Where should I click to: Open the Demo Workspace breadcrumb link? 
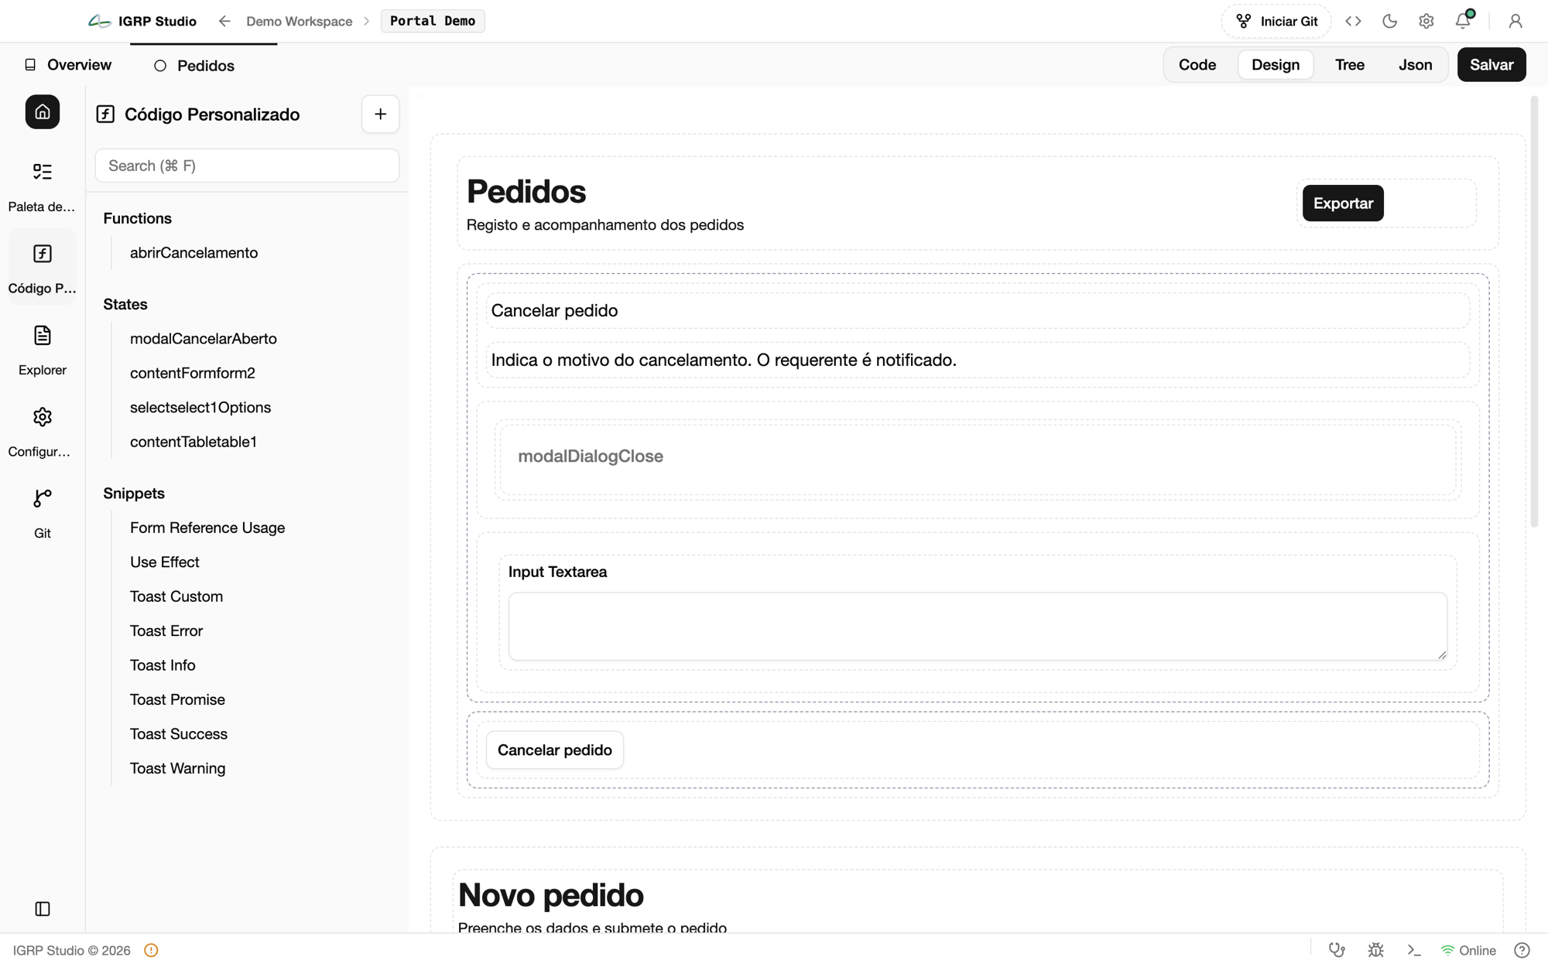pyautogui.click(x=299, y=21)
